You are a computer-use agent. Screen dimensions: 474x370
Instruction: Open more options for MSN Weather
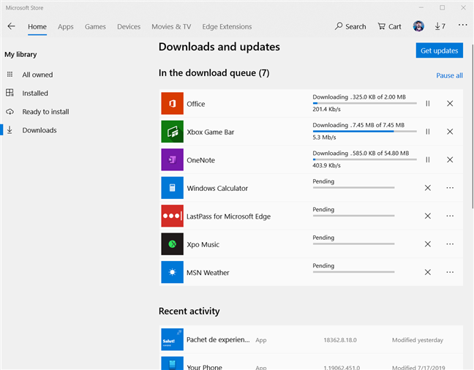tap(450, 272)
